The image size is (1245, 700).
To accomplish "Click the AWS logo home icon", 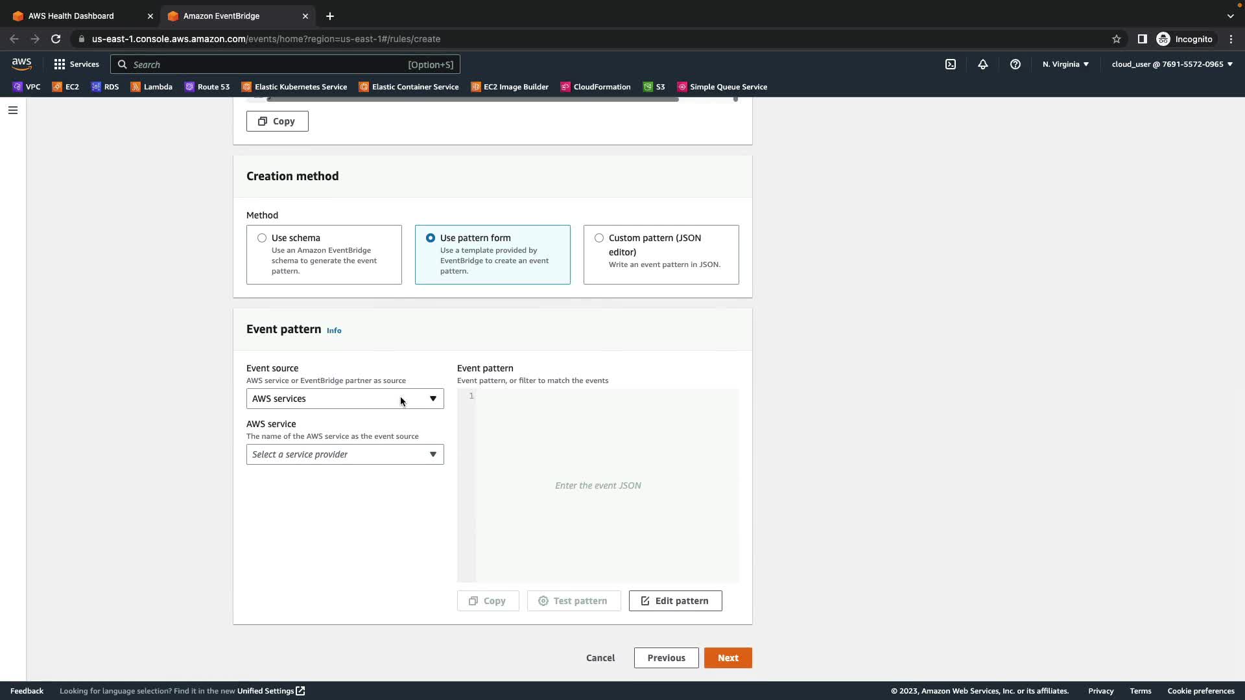I will 21,64.
